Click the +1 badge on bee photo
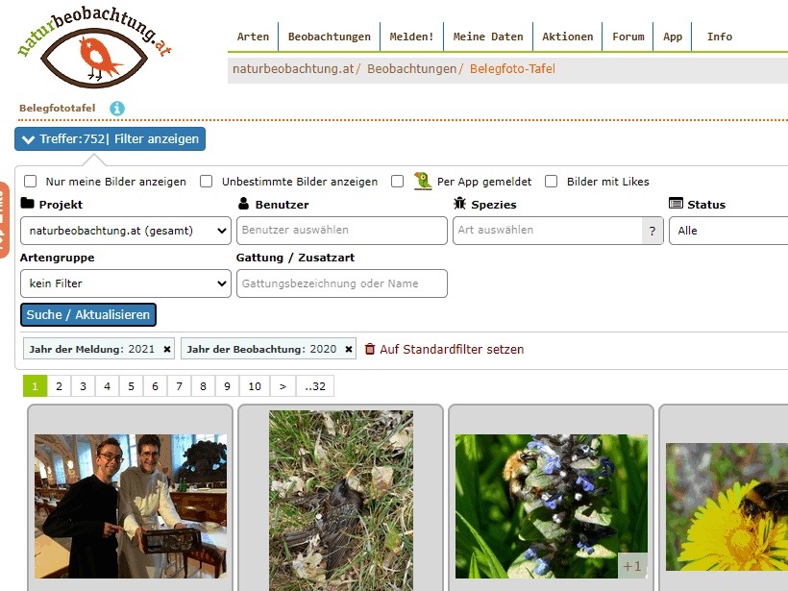The width and height of the screenshot is (788, 591). [x=632, y=566]
